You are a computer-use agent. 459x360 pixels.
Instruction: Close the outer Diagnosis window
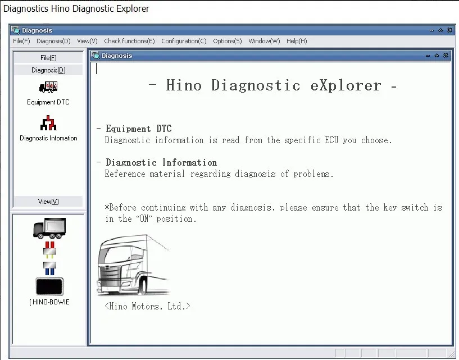[449, 30]
